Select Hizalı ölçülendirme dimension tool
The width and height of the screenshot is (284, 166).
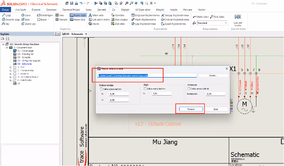[144, 19]
